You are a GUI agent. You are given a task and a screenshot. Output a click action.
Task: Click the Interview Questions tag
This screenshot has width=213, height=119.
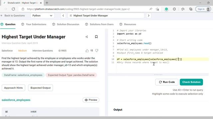(43, 51)
